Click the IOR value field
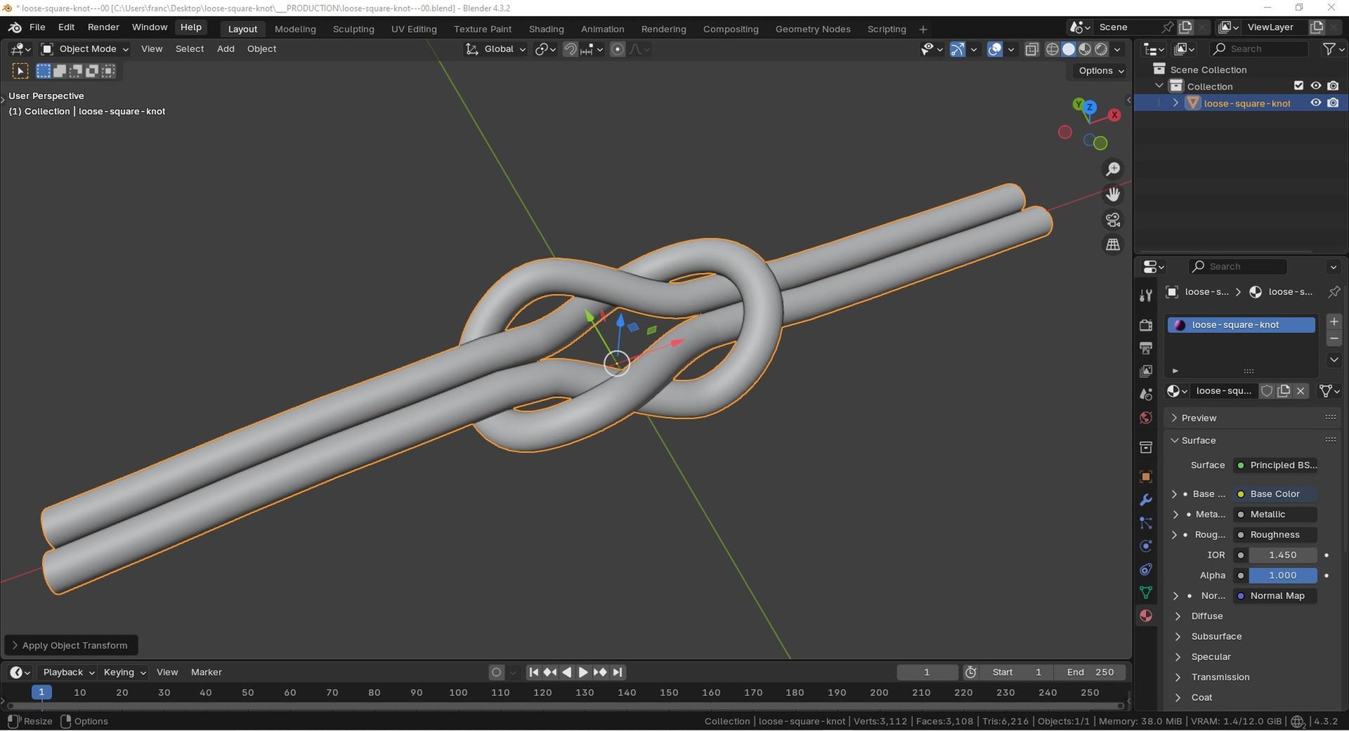The height and width of the screenshot is (731, 1349). (x=1282, y=555)
